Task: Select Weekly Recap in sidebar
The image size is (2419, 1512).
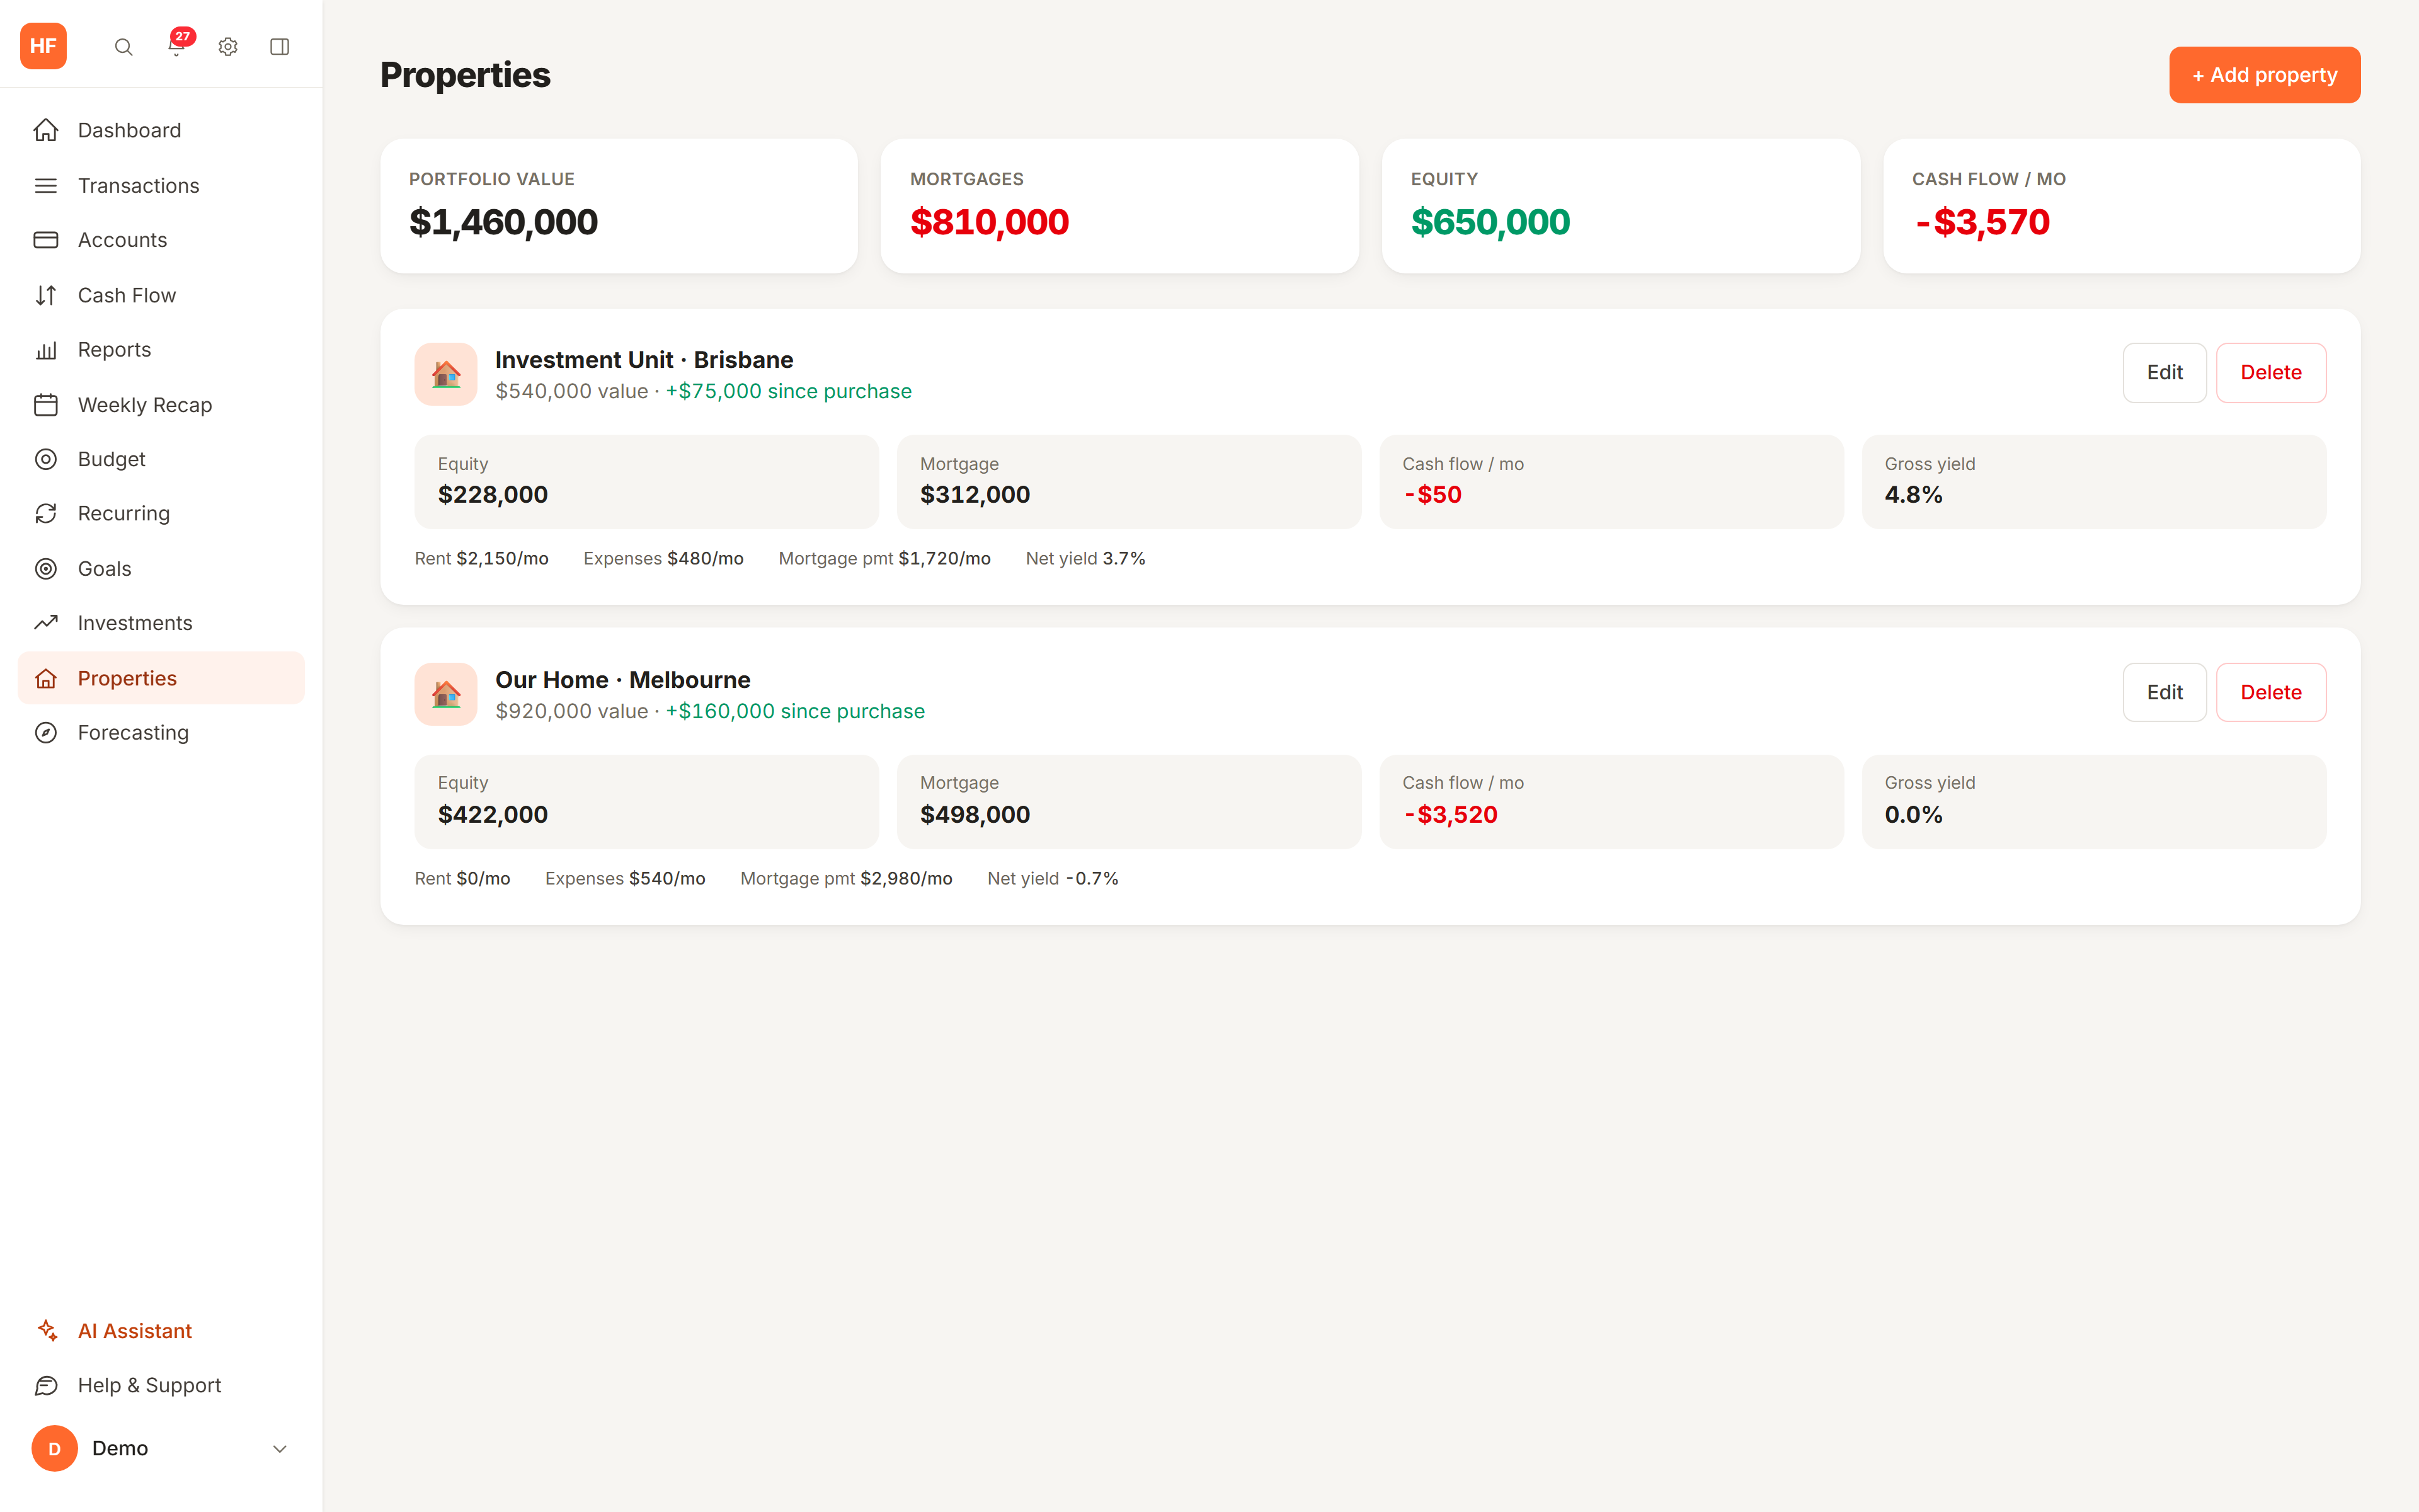Action: [161, 405]
